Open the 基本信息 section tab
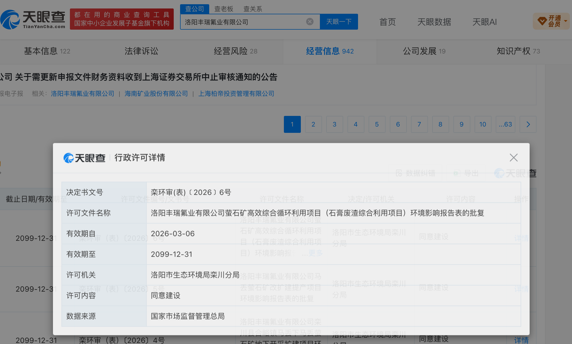The width and height of the screenshot is (572, 344). coord(47,51)
